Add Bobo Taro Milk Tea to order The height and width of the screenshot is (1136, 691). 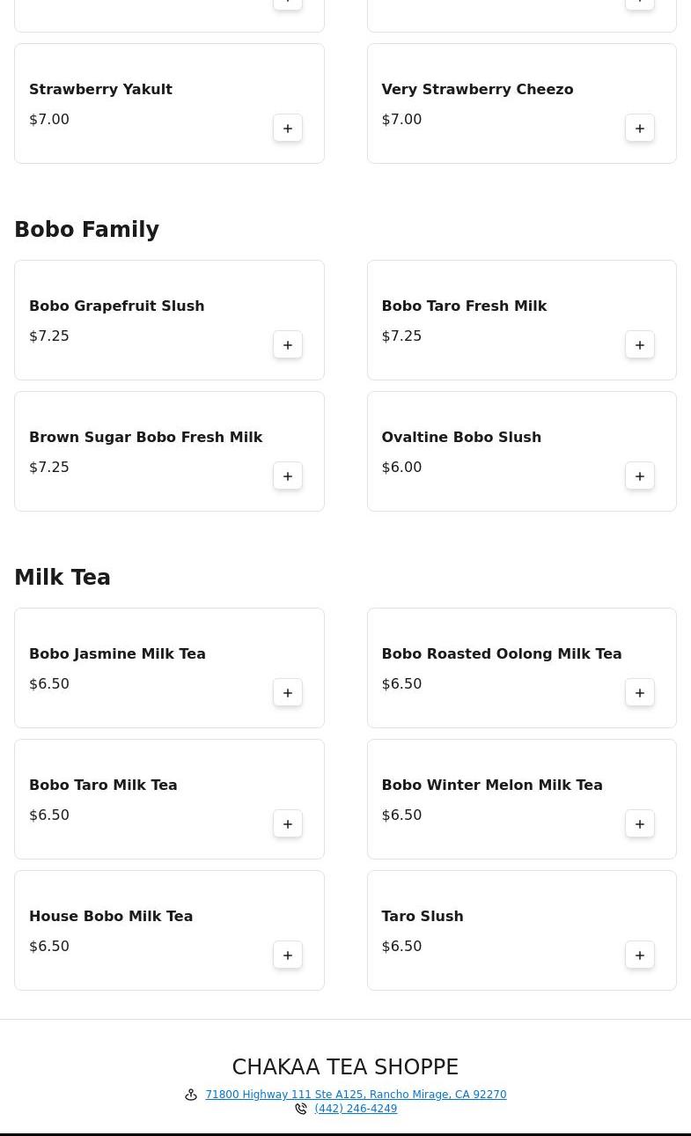[x=288, y=824]
